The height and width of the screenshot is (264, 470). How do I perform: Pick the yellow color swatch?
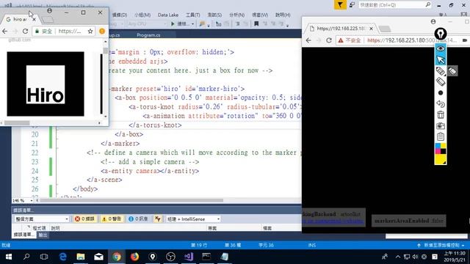click(x=441, y=159)
